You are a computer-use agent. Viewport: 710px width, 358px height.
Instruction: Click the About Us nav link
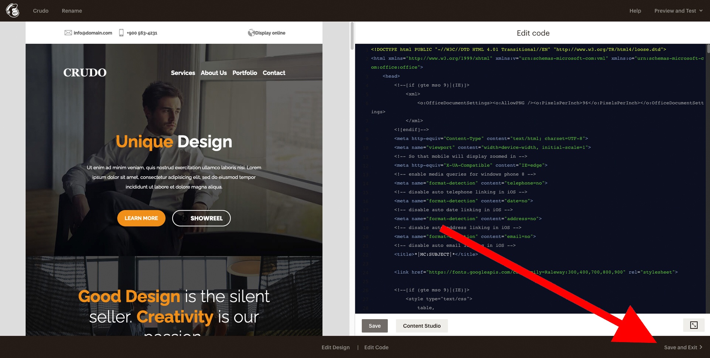click(214, 73)
